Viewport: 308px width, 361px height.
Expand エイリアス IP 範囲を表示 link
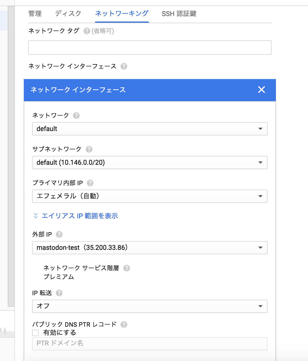pyautogui.click(x=79, y=216)
